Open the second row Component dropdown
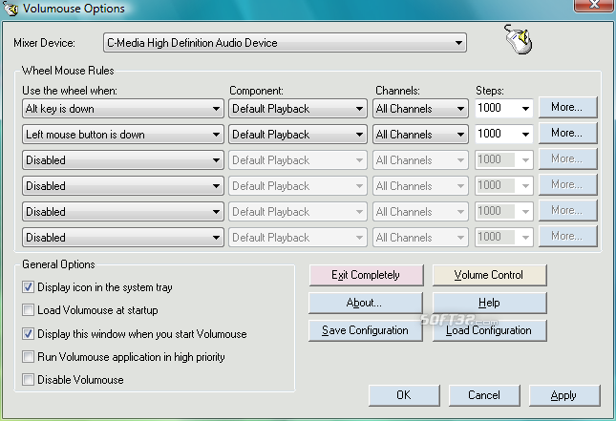Image resolution: width=616 pixels, height=421 pixels. point(297,135)
